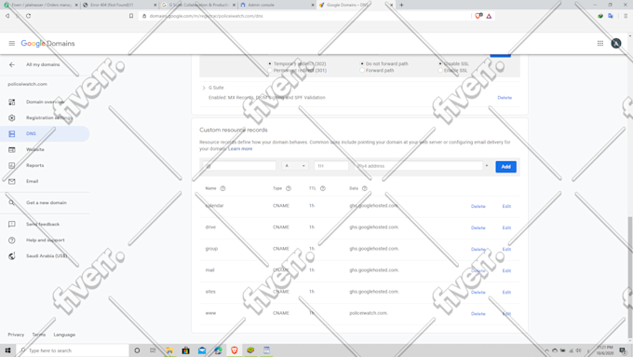Click taskbar search box
The image size is (633, 357).
click(73, 350)
